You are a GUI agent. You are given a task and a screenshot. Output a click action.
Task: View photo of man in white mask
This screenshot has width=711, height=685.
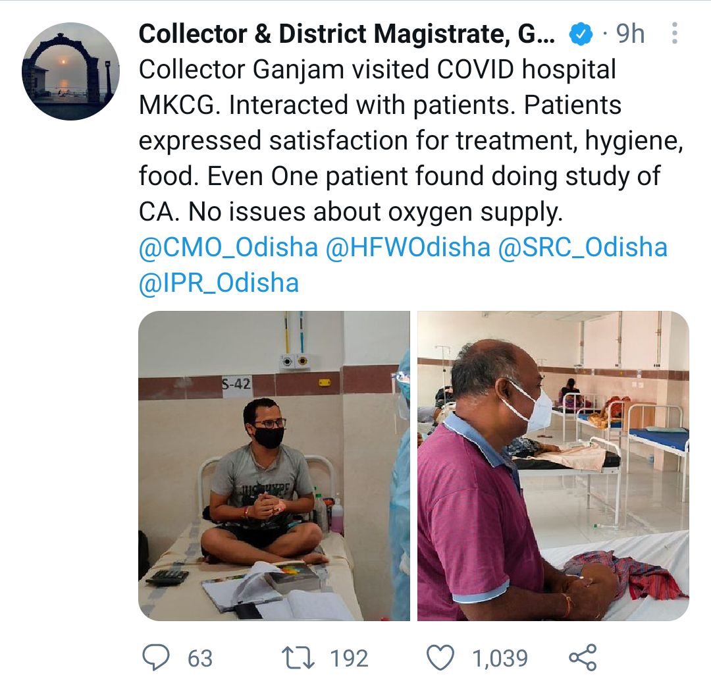[553, 466]
